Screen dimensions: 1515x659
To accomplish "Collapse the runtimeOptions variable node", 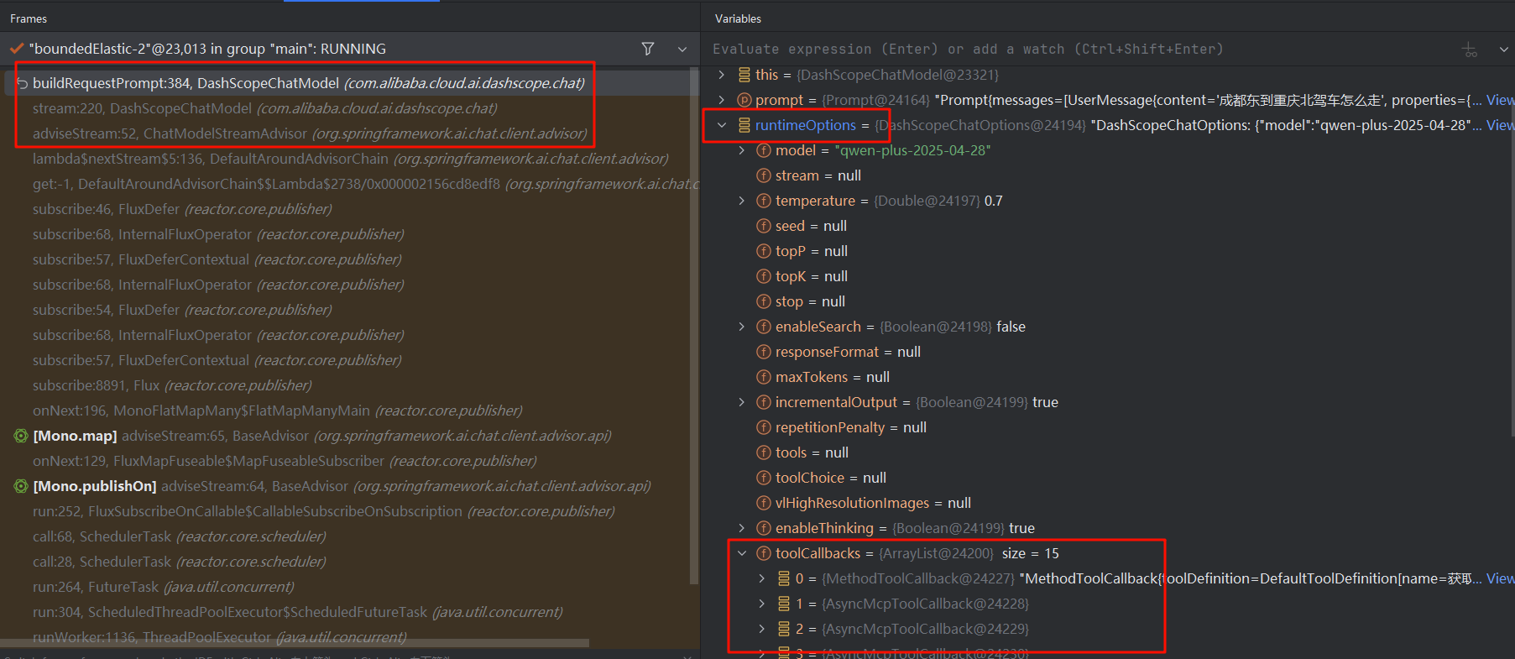I will coord(721,125).
